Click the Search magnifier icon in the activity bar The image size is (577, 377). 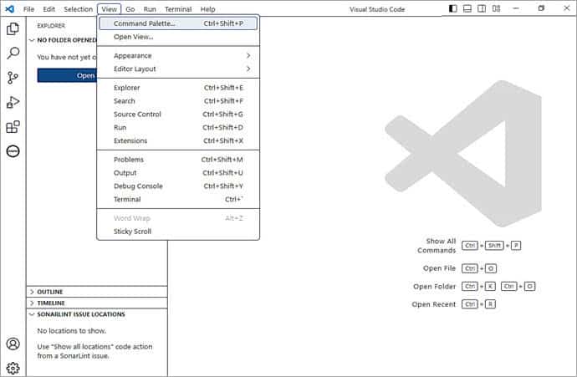[x=13, y=53]
